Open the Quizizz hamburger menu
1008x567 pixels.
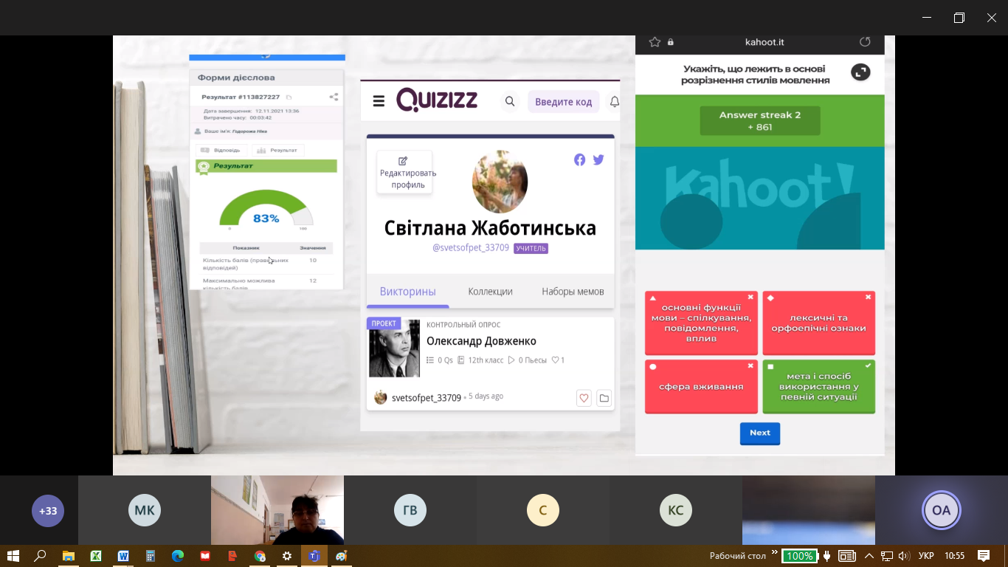click(x=379, y=101)
